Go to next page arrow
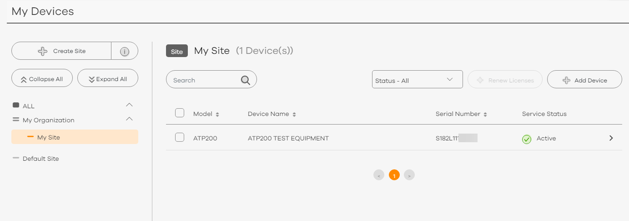This screenshot has width=629, height=221. (x=409, y=175)
